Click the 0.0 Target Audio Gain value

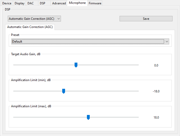[x=156, y=65]
